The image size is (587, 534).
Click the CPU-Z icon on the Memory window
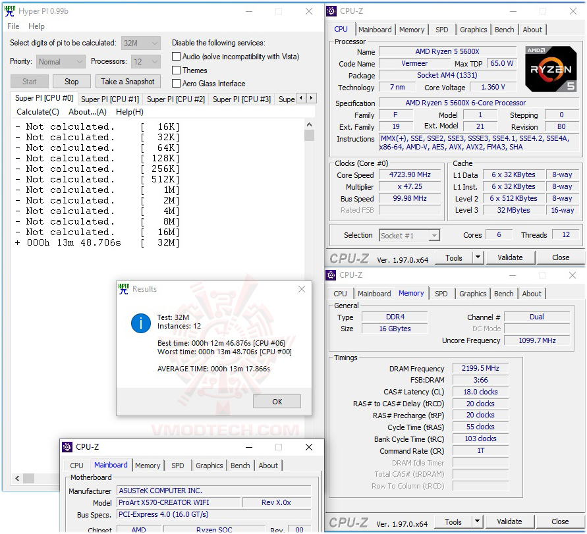click(x=331, y=275)
